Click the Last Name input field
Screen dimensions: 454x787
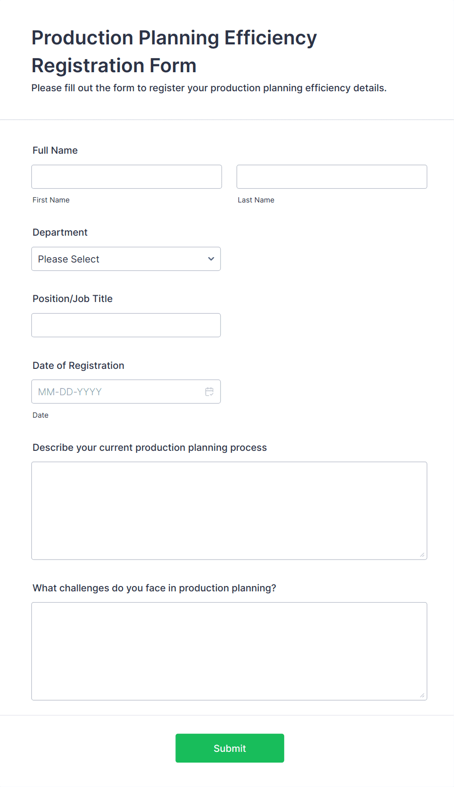tap(331, 177)
